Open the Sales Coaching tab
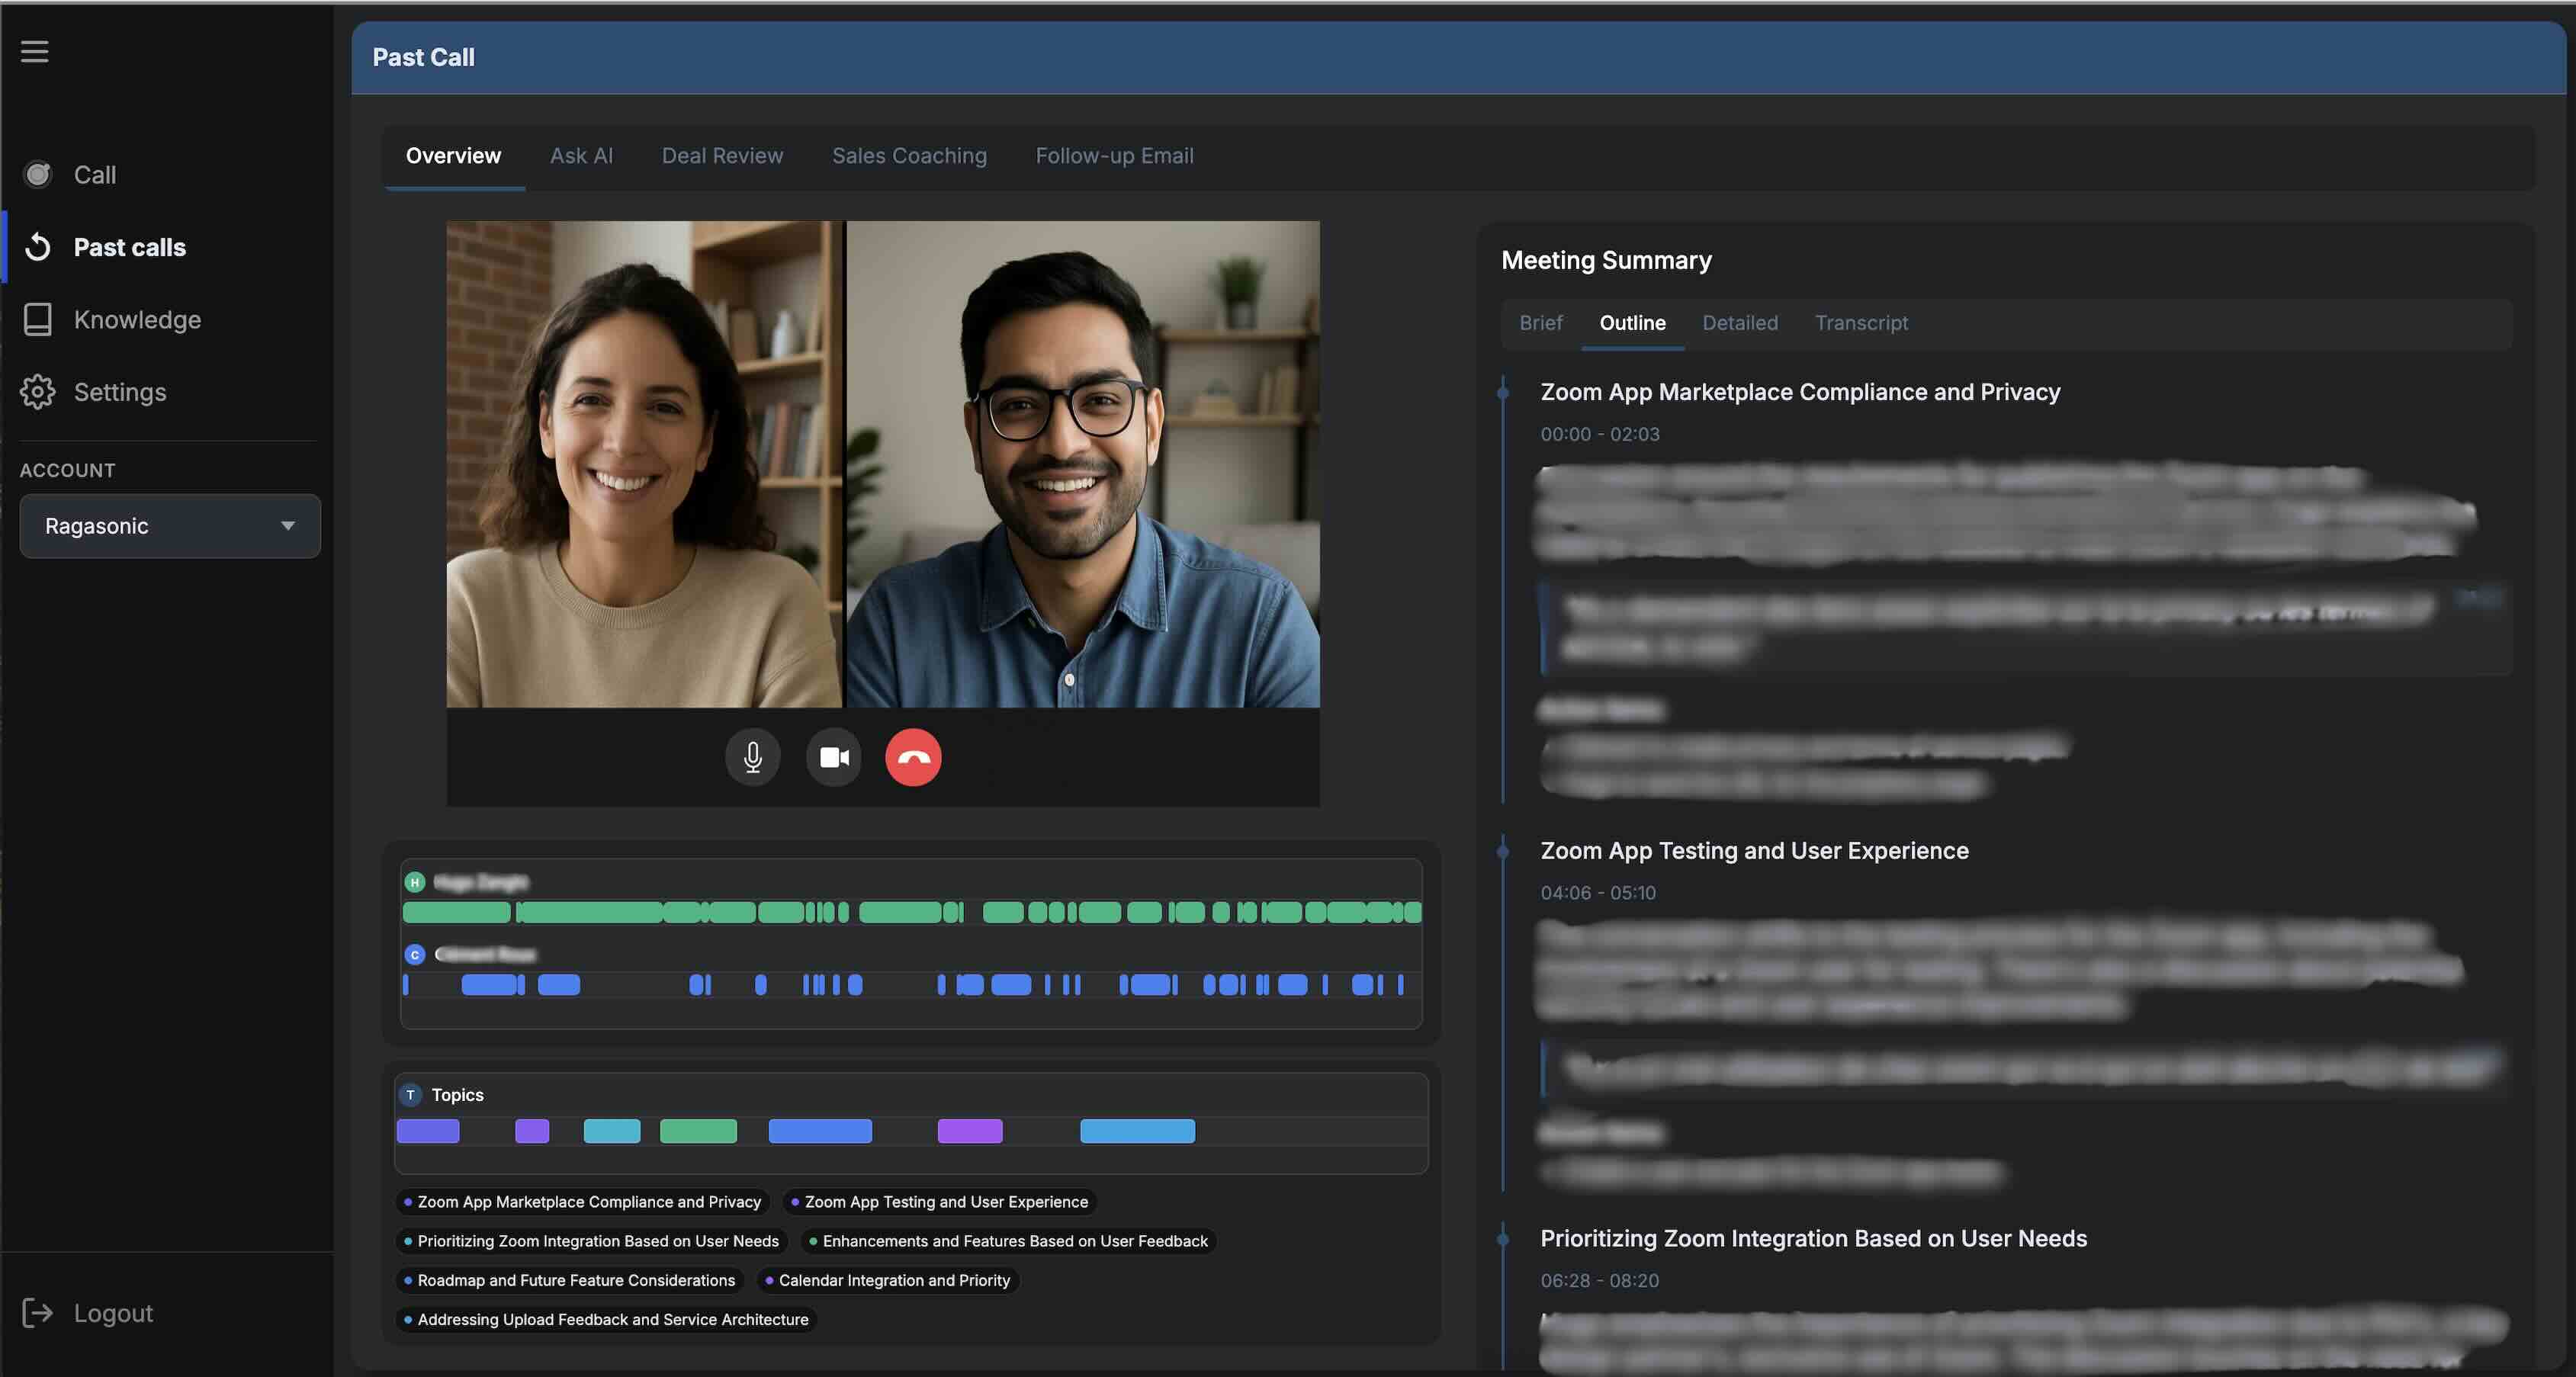 pyautogui.click(x=909, y=156)
